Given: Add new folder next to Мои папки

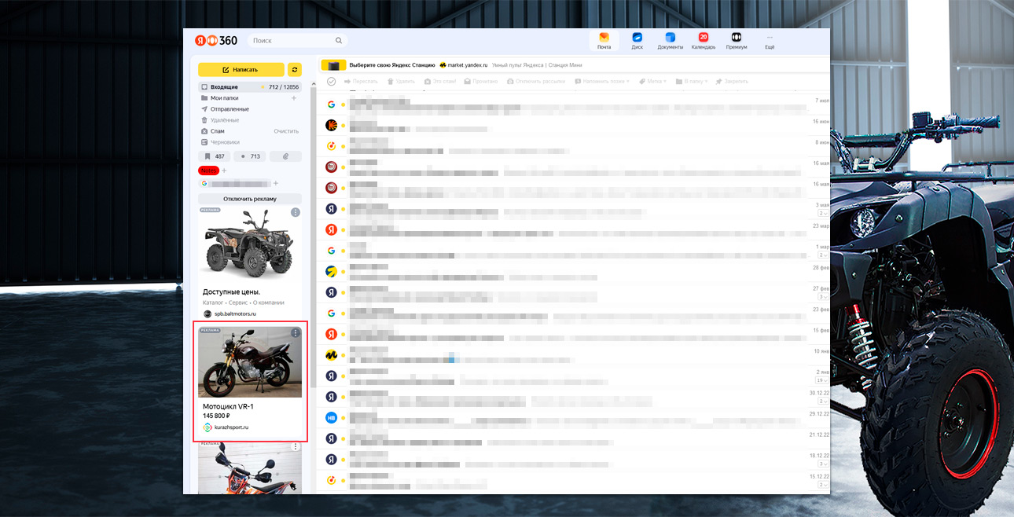Looking at the screenshot, I should point(294,98).
